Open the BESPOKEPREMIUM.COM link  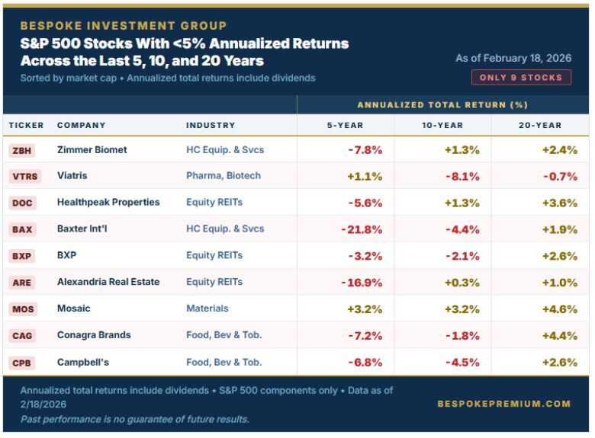(503, 404)
